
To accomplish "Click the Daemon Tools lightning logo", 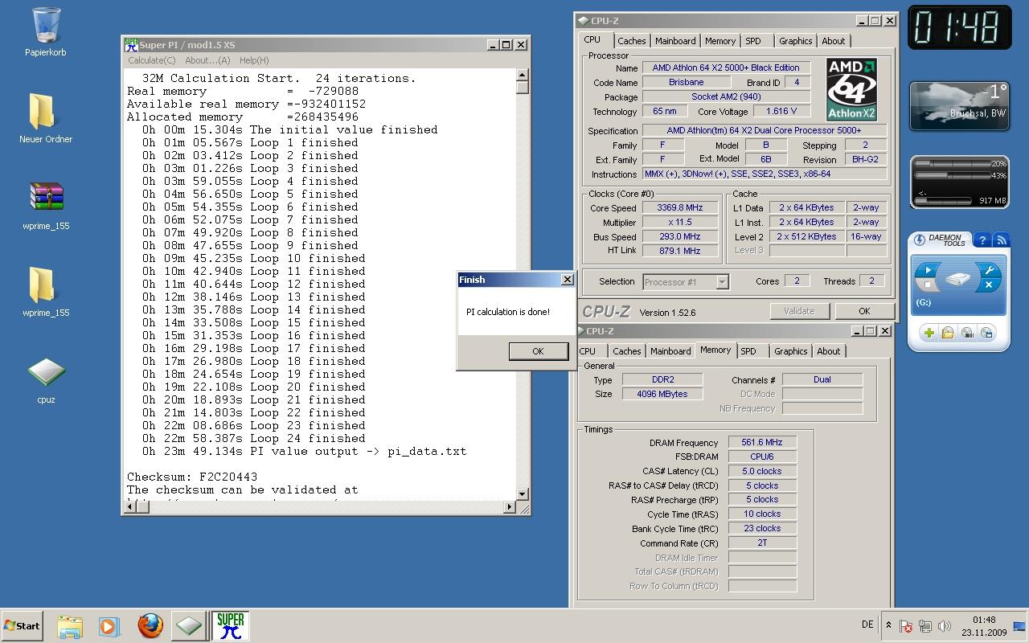I will [920, 240].
